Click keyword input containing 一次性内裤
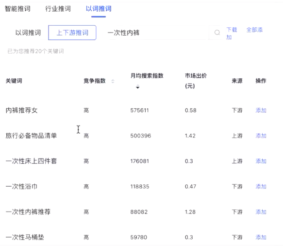283x246 pixels. pyautogui.click(x=155, y=33)
